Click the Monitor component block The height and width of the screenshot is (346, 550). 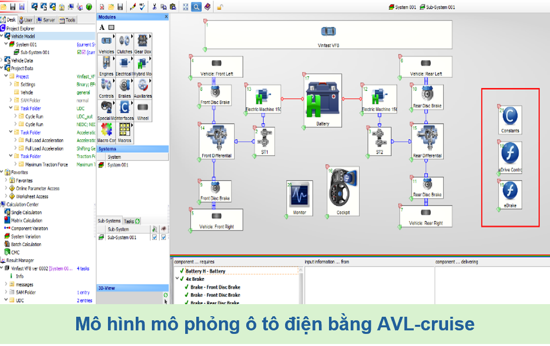pyautogui.click(x=300, y=197)
